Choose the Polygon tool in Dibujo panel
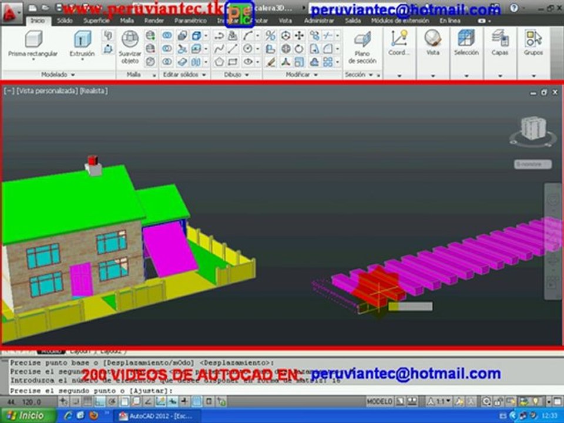 pyautogui.click(x=219, y=62)
